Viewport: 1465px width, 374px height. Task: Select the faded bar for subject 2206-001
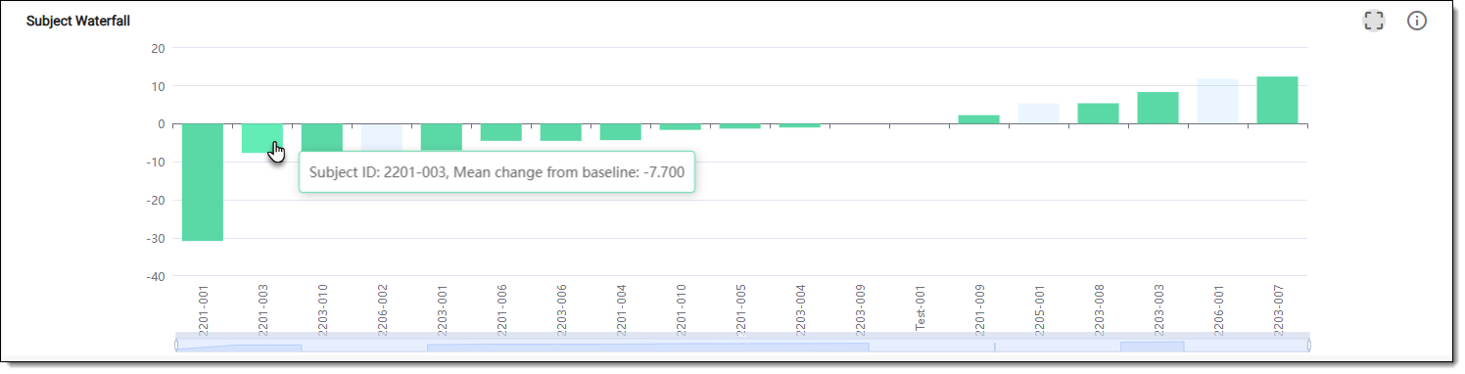(1218, 102)
